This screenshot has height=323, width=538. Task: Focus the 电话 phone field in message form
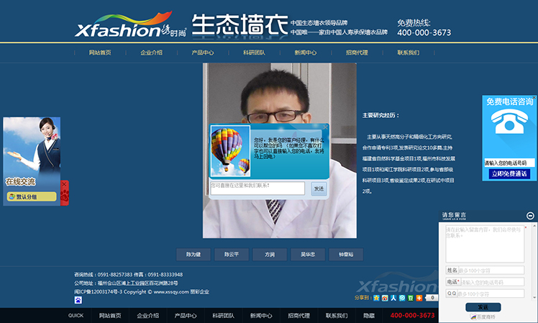coord(492,282)
